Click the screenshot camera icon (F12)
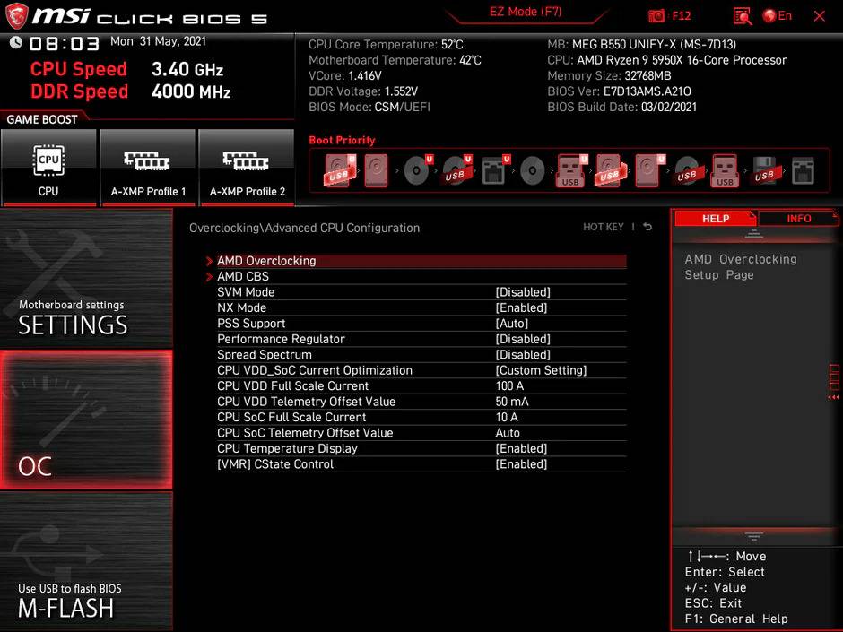The height and width of the screenshot is (632, 843). tap(657, 16)
